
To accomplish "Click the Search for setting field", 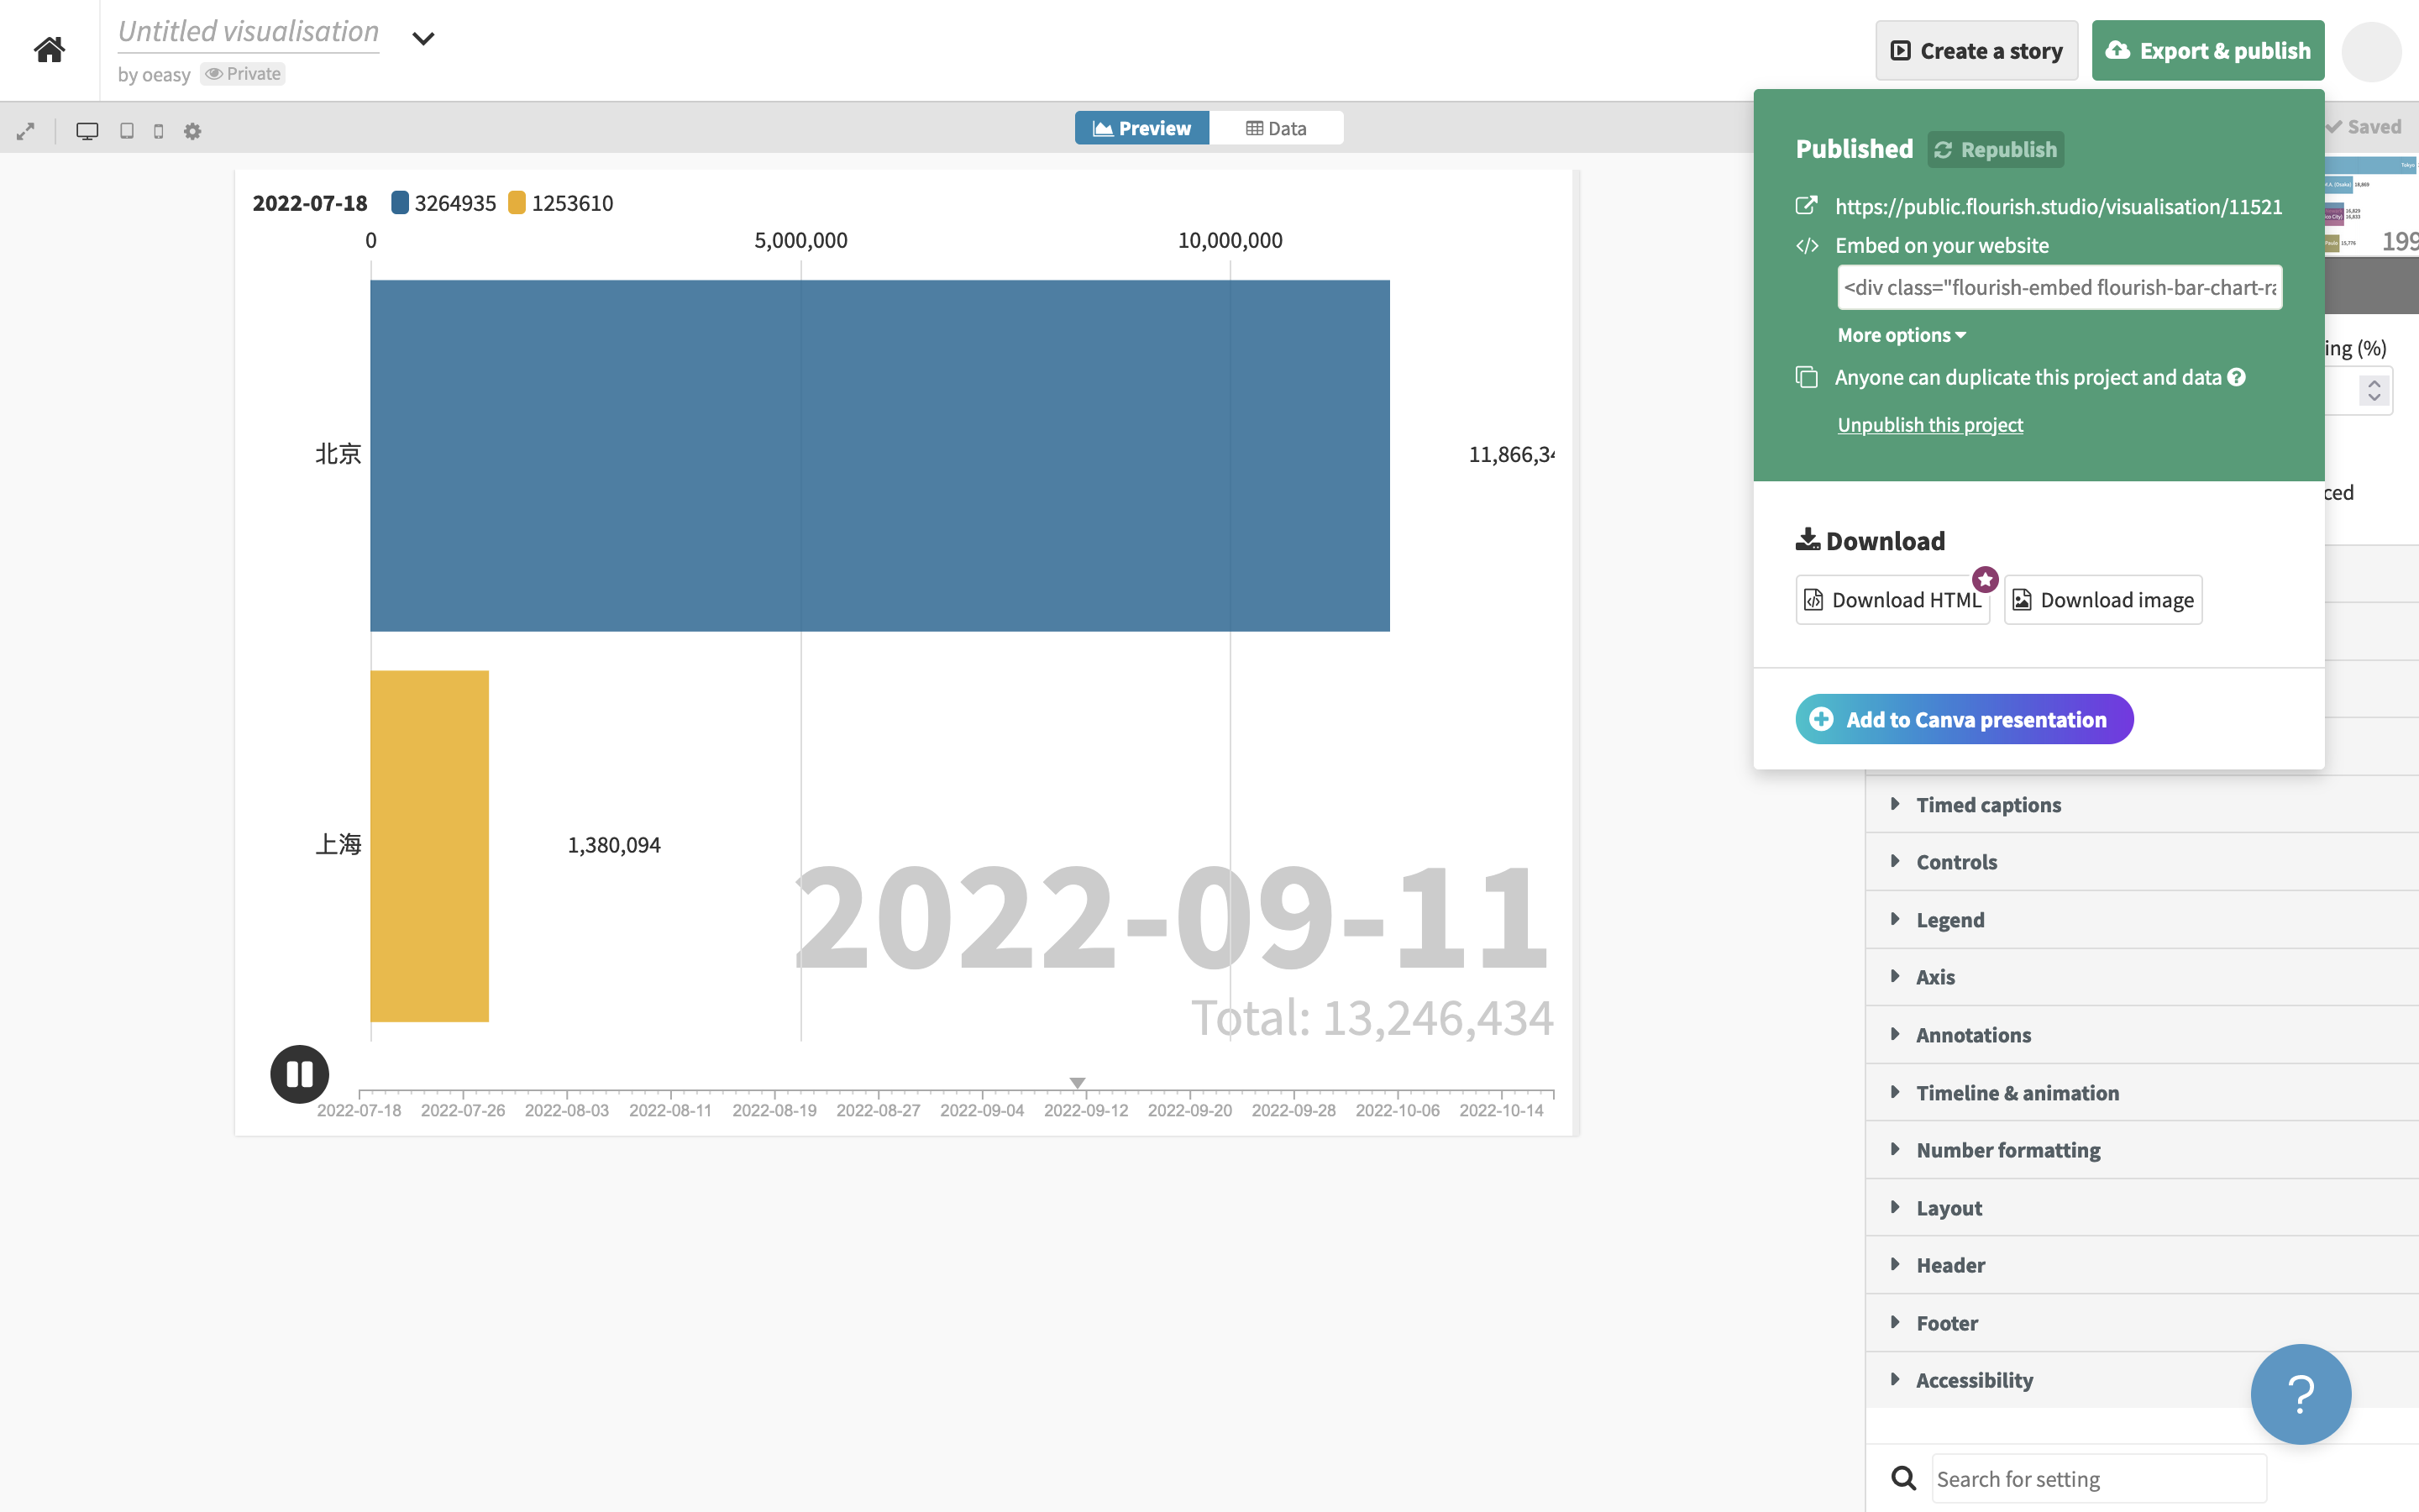I will (x=2098, y=1478).
